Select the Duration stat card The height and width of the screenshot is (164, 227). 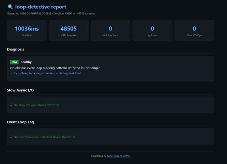click(x=27, y=30)
